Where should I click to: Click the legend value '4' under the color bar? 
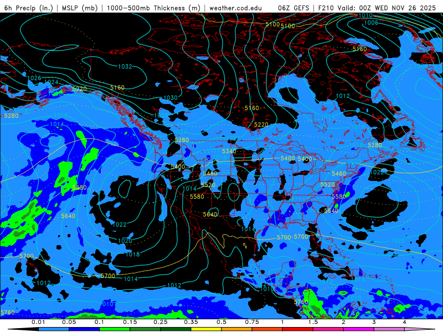404,322
